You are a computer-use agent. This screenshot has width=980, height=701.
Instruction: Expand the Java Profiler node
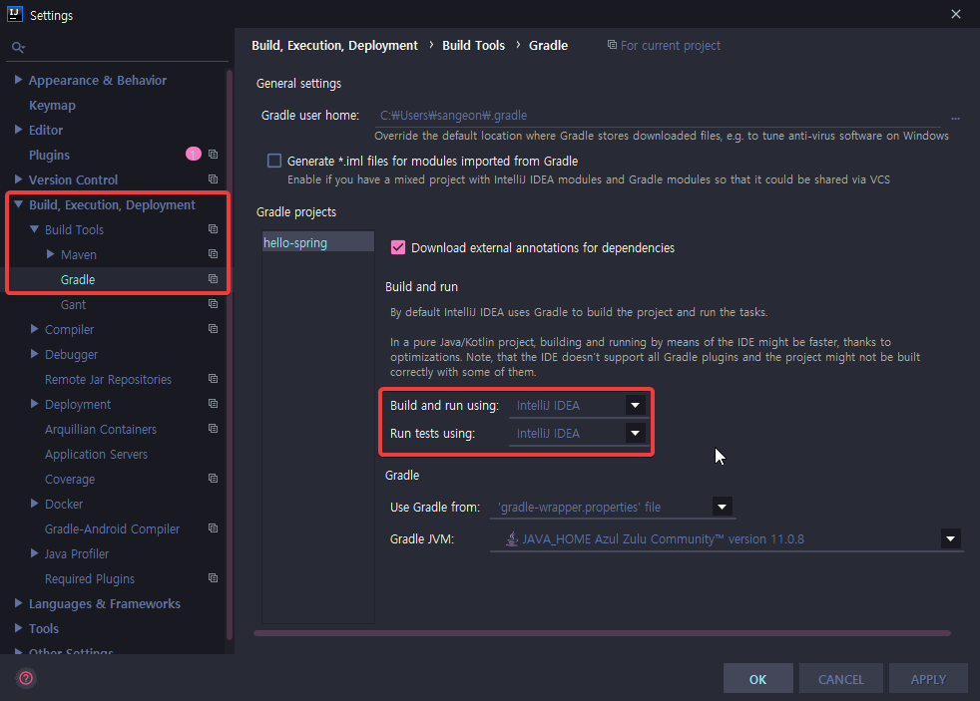[x=34, y=553]
